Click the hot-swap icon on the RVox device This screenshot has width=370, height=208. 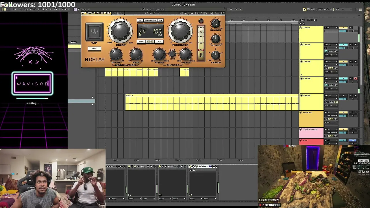point(148,166)
